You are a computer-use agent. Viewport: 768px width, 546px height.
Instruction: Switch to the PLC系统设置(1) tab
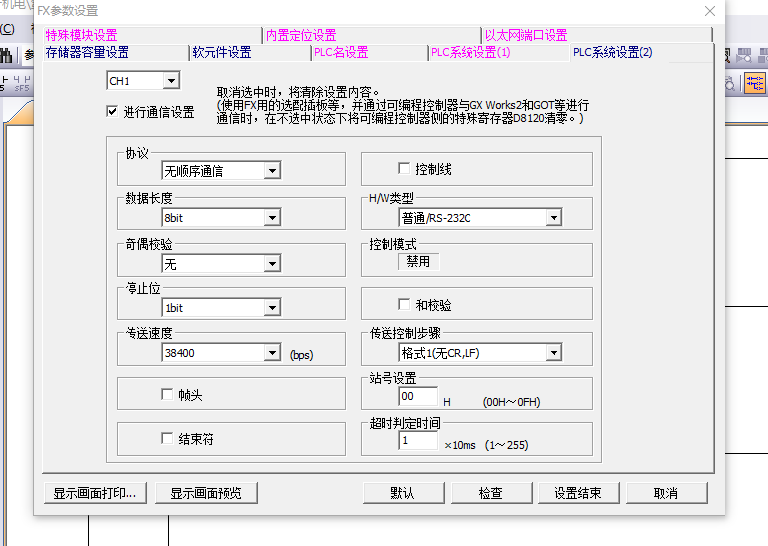tap(470, 53)
